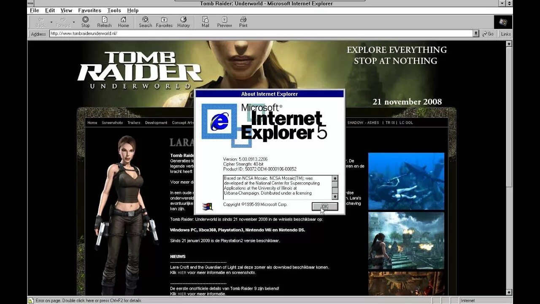The image size is (540, 304).
Task: Stop loading the page
Action: pyautogui.click(x=86, y=22)
